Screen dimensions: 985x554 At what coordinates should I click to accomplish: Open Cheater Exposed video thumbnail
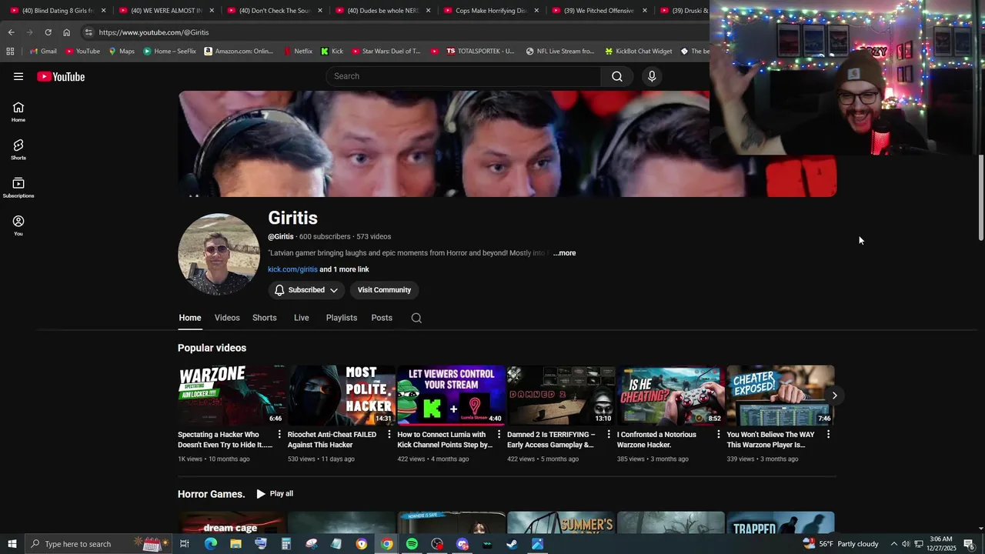[780, 395]
